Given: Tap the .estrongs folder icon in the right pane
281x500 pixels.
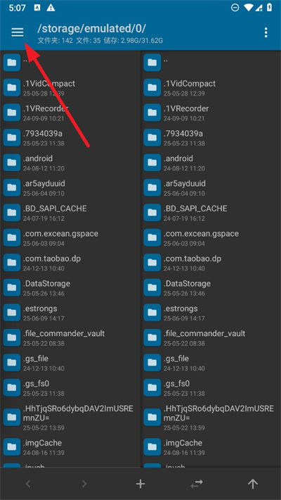Looking at the screenshot, I should (152, 313).
